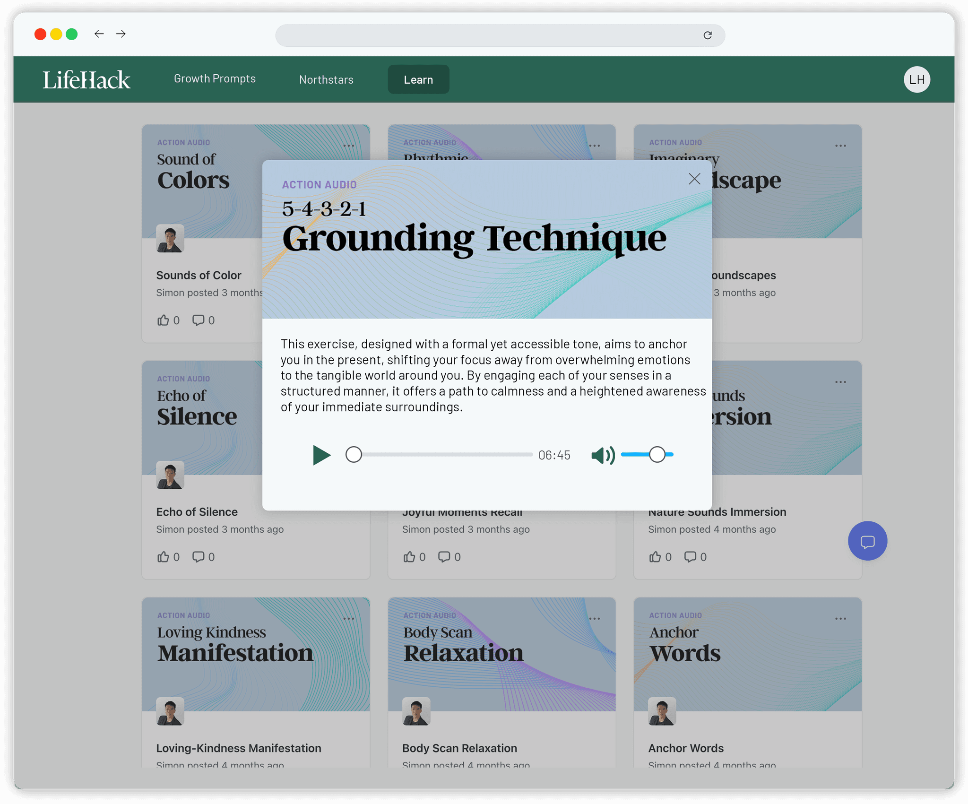Click the audio progress scrubber handle

[x=354, y=455]
